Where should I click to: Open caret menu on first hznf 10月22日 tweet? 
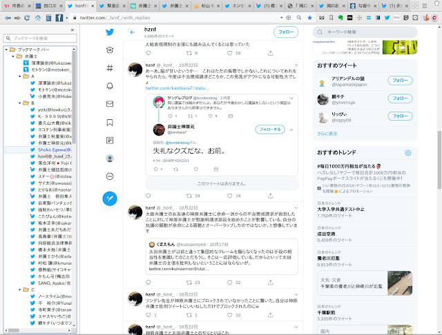tap(296, 65)
